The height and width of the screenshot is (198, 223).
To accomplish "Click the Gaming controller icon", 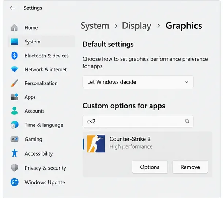I will 14,139.
